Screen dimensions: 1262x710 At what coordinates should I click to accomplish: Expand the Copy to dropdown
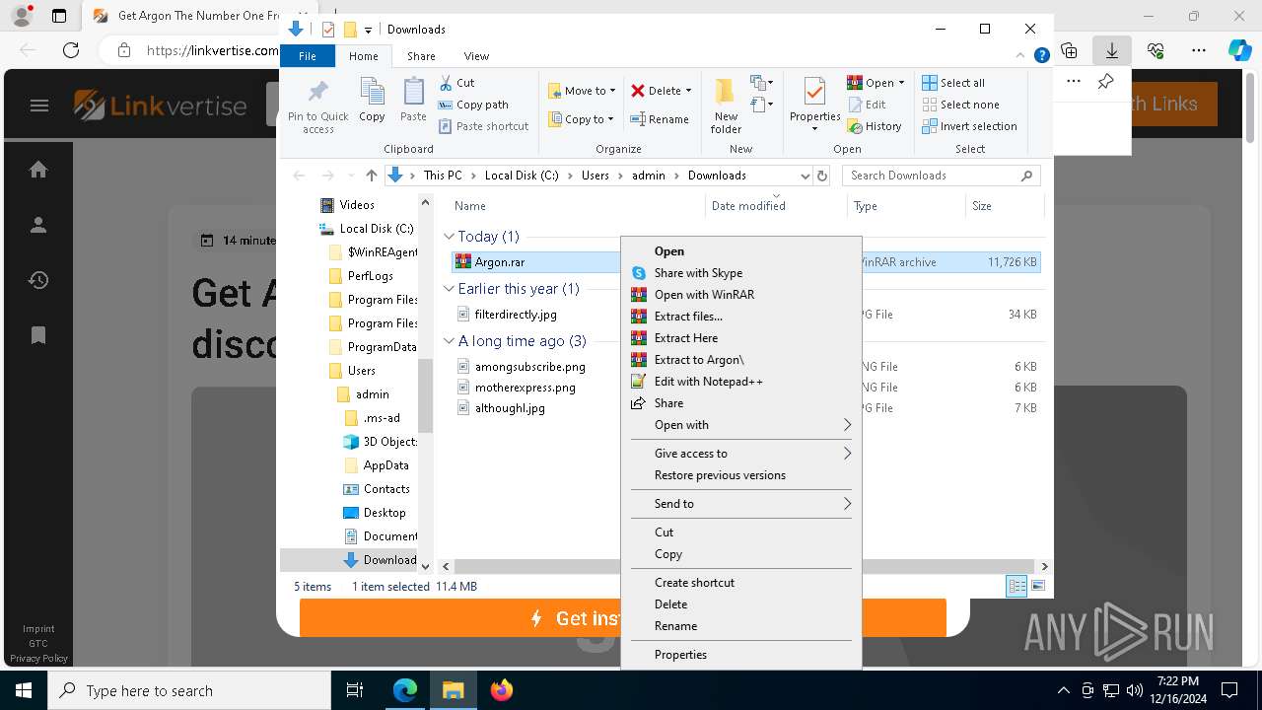(x=610, y=119)
